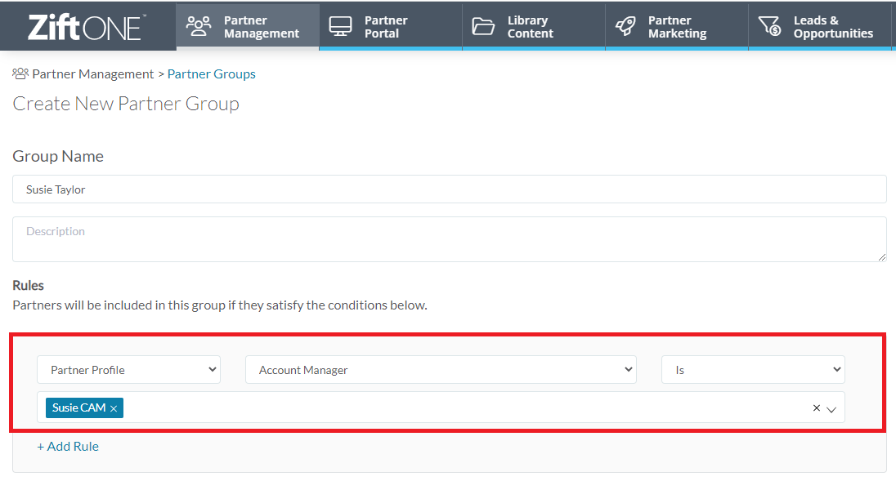Click the breadcrumb people icon

tap(20, 73)
